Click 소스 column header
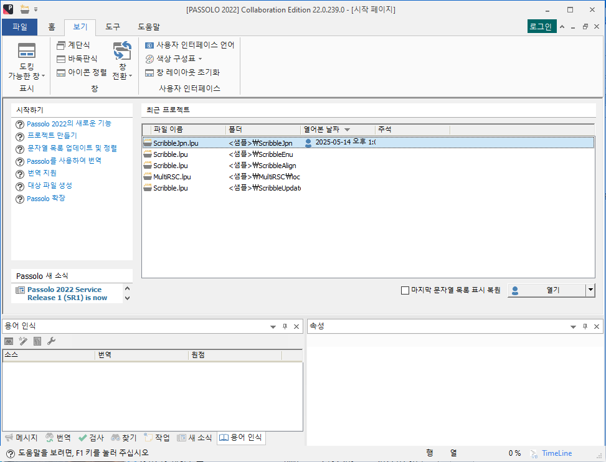 [49, 355]
